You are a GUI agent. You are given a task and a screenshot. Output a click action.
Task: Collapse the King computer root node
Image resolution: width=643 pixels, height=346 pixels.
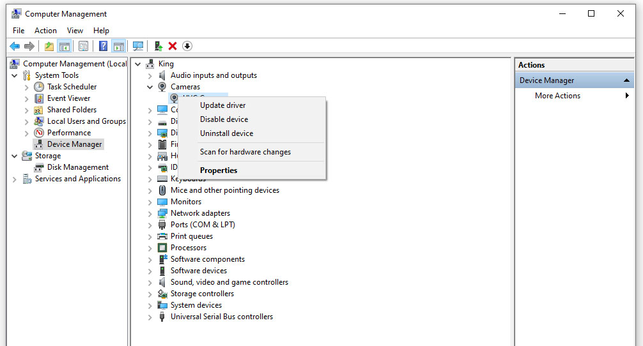[x=138, y=64]
